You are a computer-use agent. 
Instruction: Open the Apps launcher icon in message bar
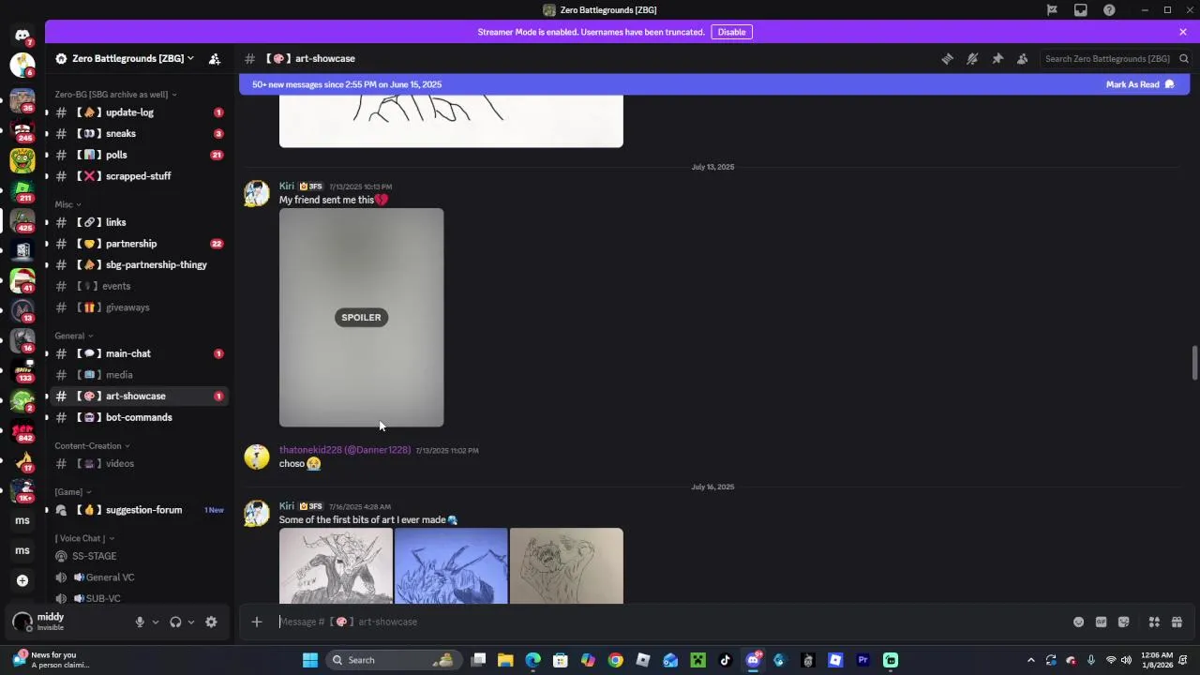1154,622
